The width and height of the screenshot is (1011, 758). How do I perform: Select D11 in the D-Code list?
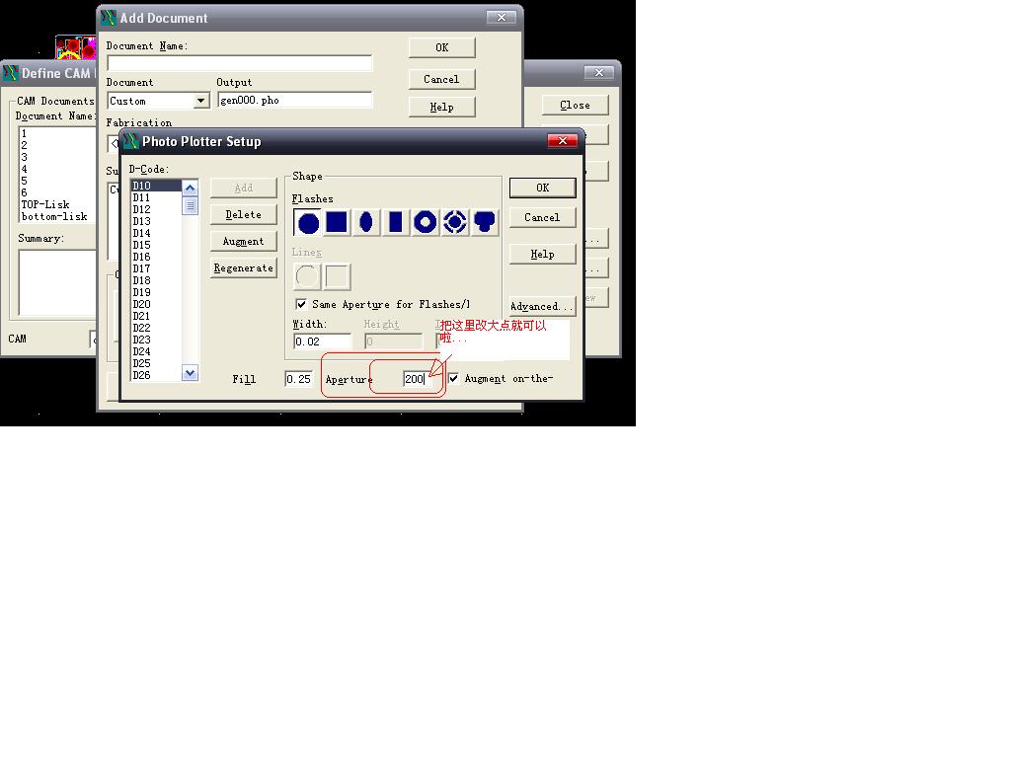(x=157, y=197)
